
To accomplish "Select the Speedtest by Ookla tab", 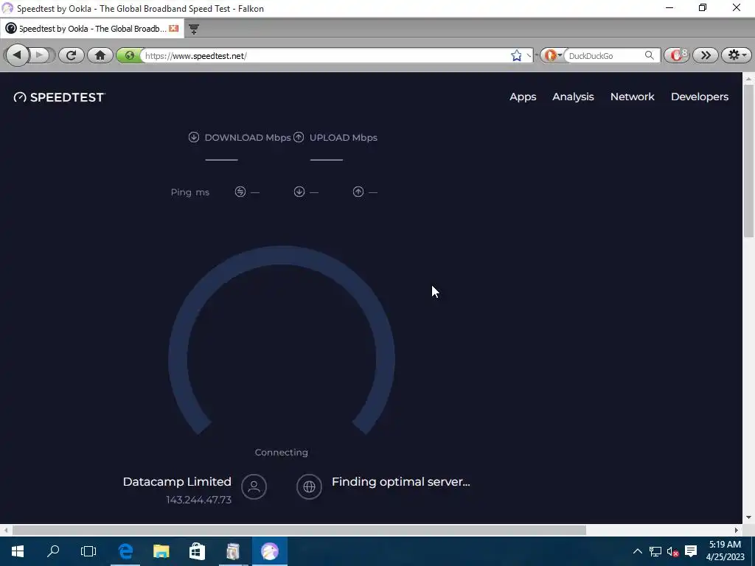I will coord(91,29).
